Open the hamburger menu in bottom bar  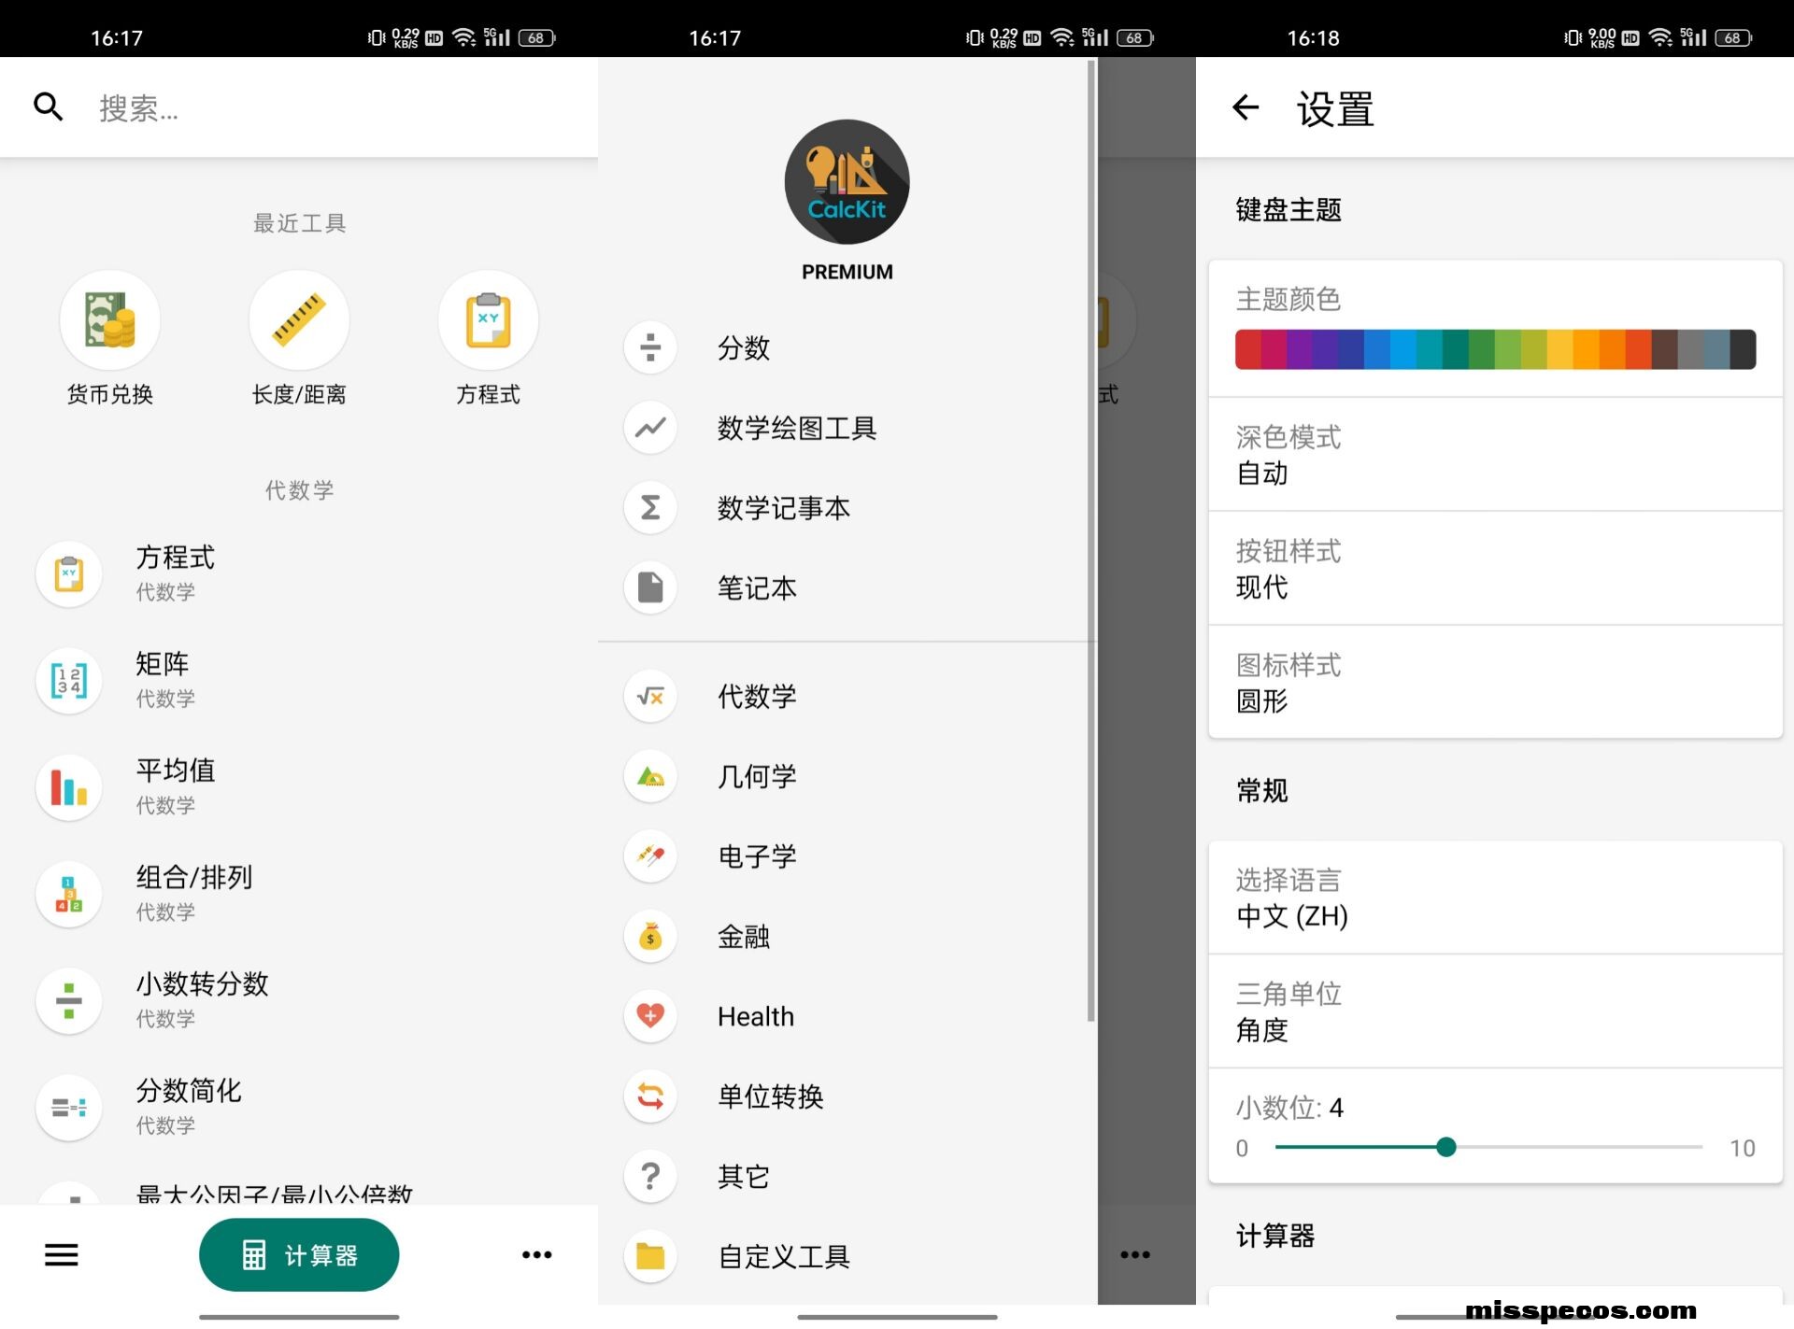pyautogui.click(x=62, y=1254)
